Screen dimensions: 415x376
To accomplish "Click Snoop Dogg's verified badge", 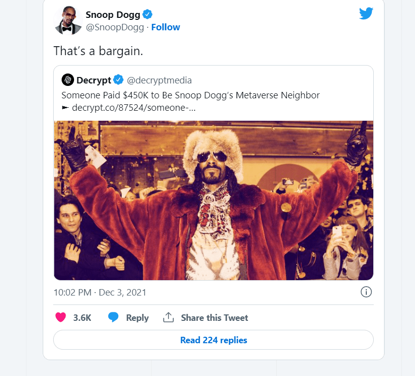I will [148, 14].
